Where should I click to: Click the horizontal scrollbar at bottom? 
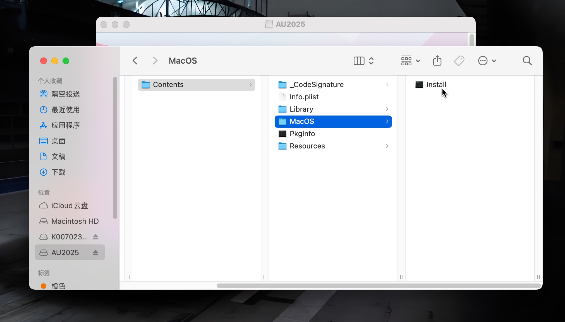click(378, 286)
